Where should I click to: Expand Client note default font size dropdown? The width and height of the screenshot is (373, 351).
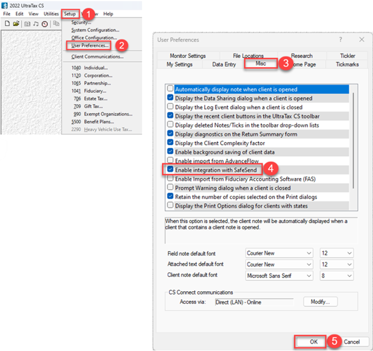click(336, 276)
